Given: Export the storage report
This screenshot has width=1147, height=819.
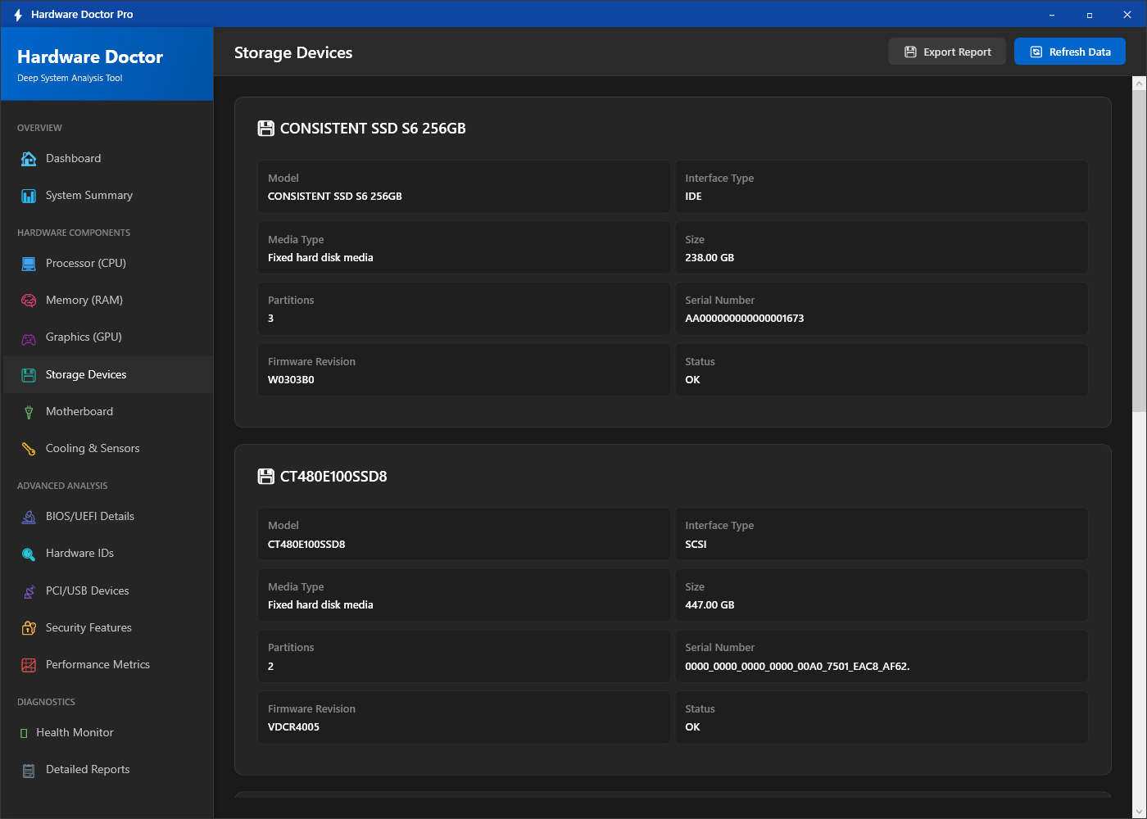Looking at the screenshot, I should click(x=947, y=52).
